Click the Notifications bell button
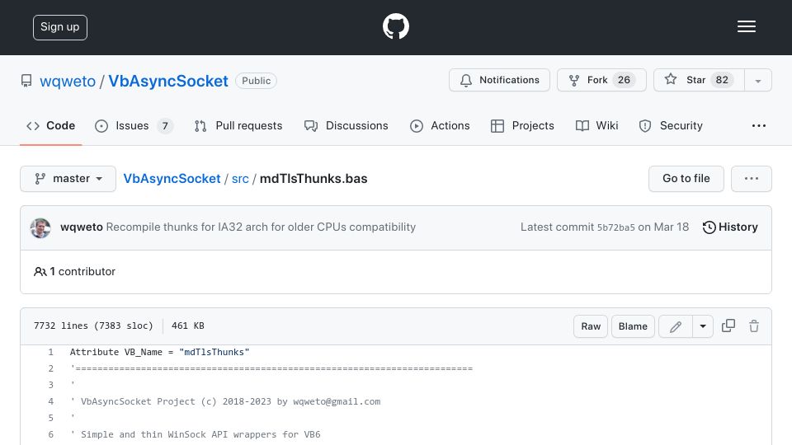This screenshot has width=792, height=445. coord(499,80)
